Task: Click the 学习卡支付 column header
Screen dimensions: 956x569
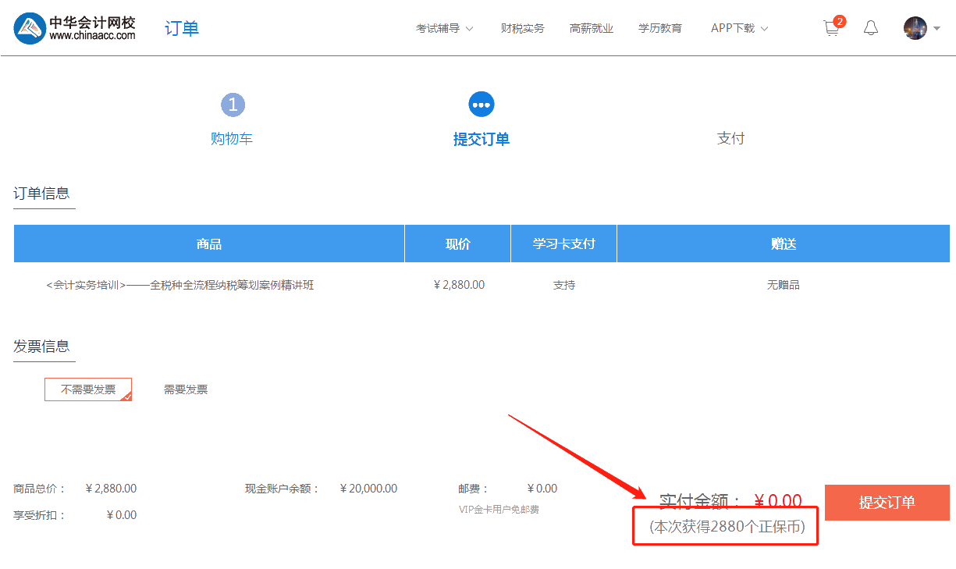Action: pyautogui.click(x=564, y=244)
